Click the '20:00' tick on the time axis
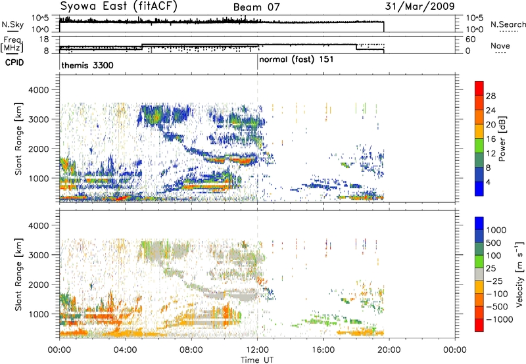This screenshot has height=364, width=526. coord(389,350)
